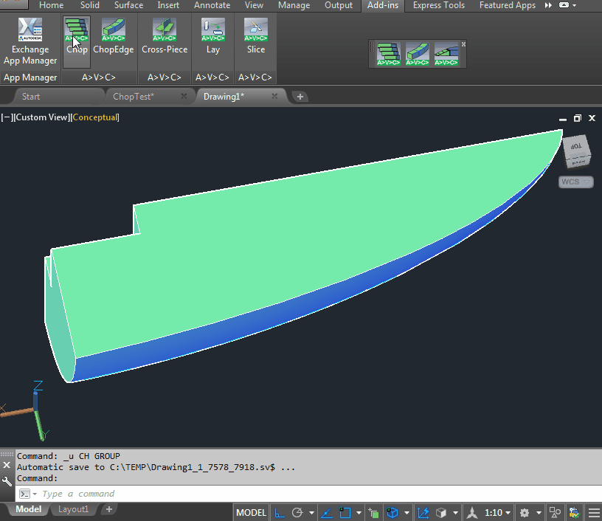Image resolution: width=602 pixels, height=521 pixels.
Task: Launch the Exchange App Manager
Action: coord(30,41)
